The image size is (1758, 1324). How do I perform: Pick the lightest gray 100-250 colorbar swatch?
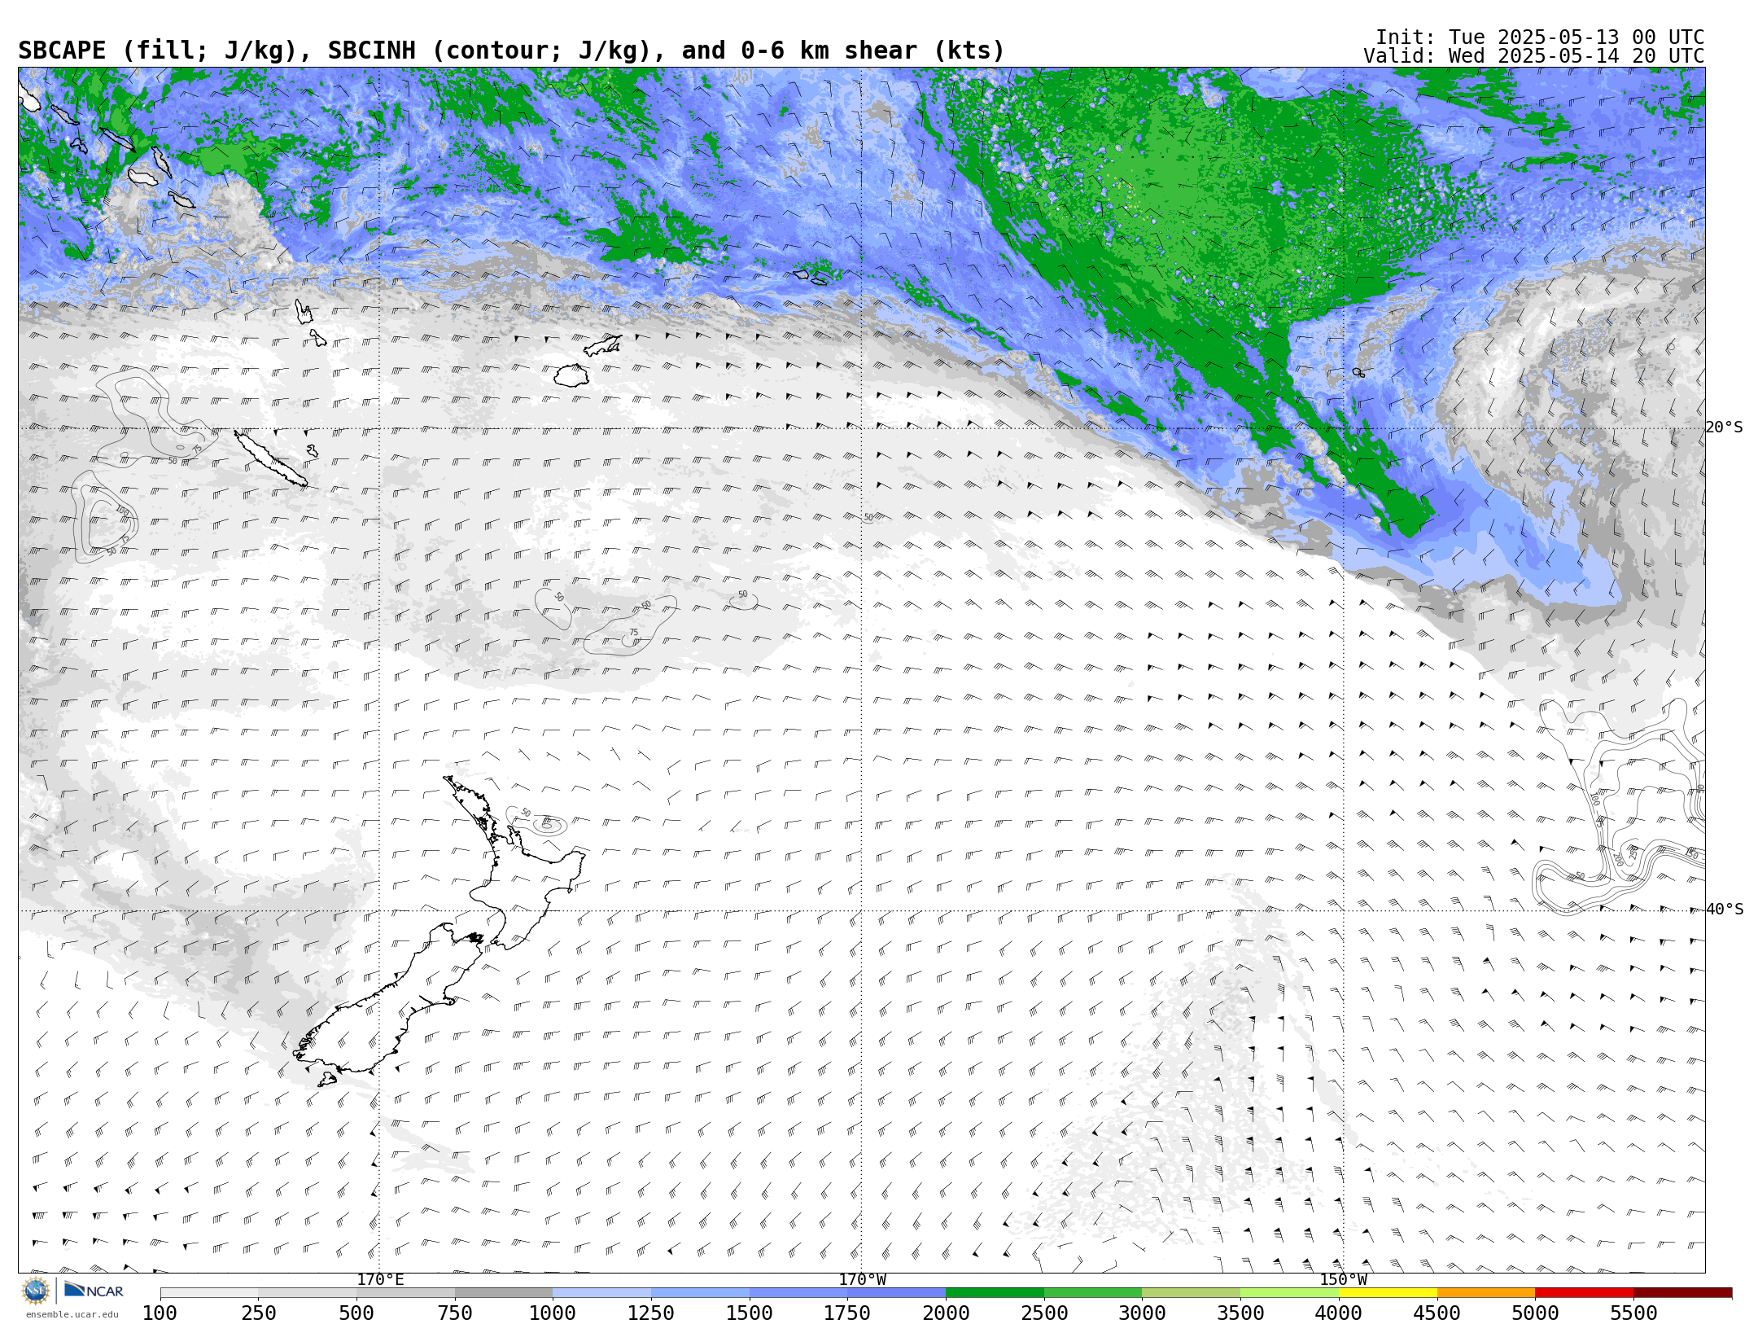point(209,1293)
